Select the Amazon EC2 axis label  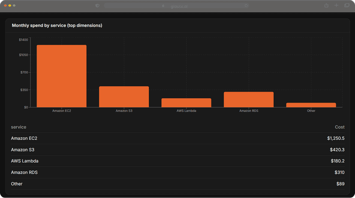(x=62, y=111)
